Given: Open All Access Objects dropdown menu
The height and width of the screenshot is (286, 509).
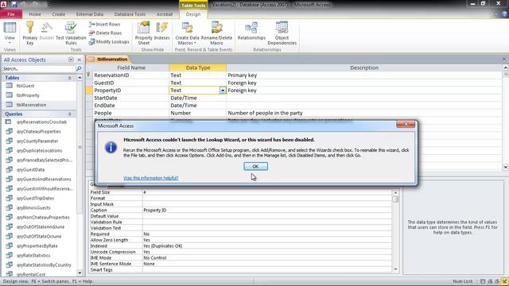Looking at the screenshot, I should point(71,60).
